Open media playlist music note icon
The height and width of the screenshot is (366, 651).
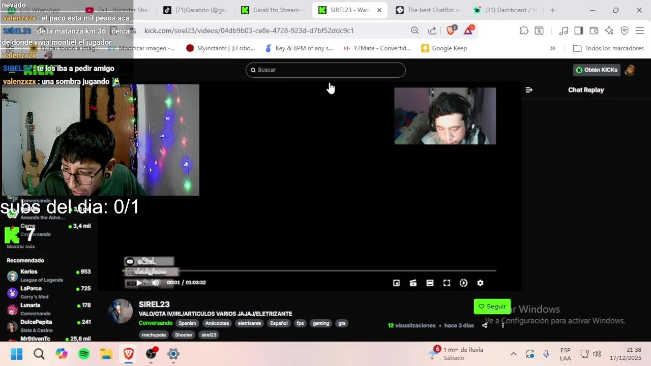point(564,30)
